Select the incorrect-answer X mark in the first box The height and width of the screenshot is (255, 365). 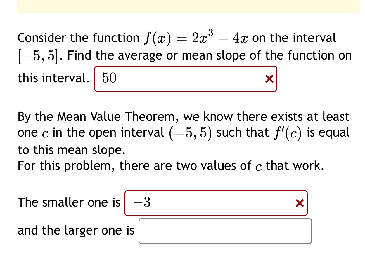tap(269, 78)
